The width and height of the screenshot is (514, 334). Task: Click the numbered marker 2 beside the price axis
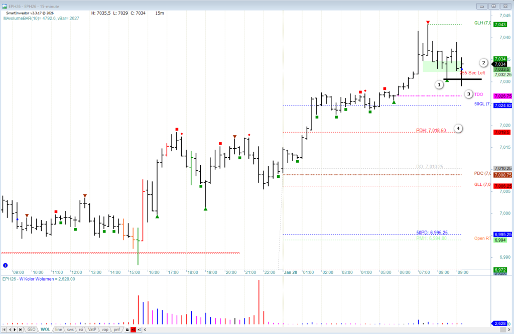click(x=483, y=63)
